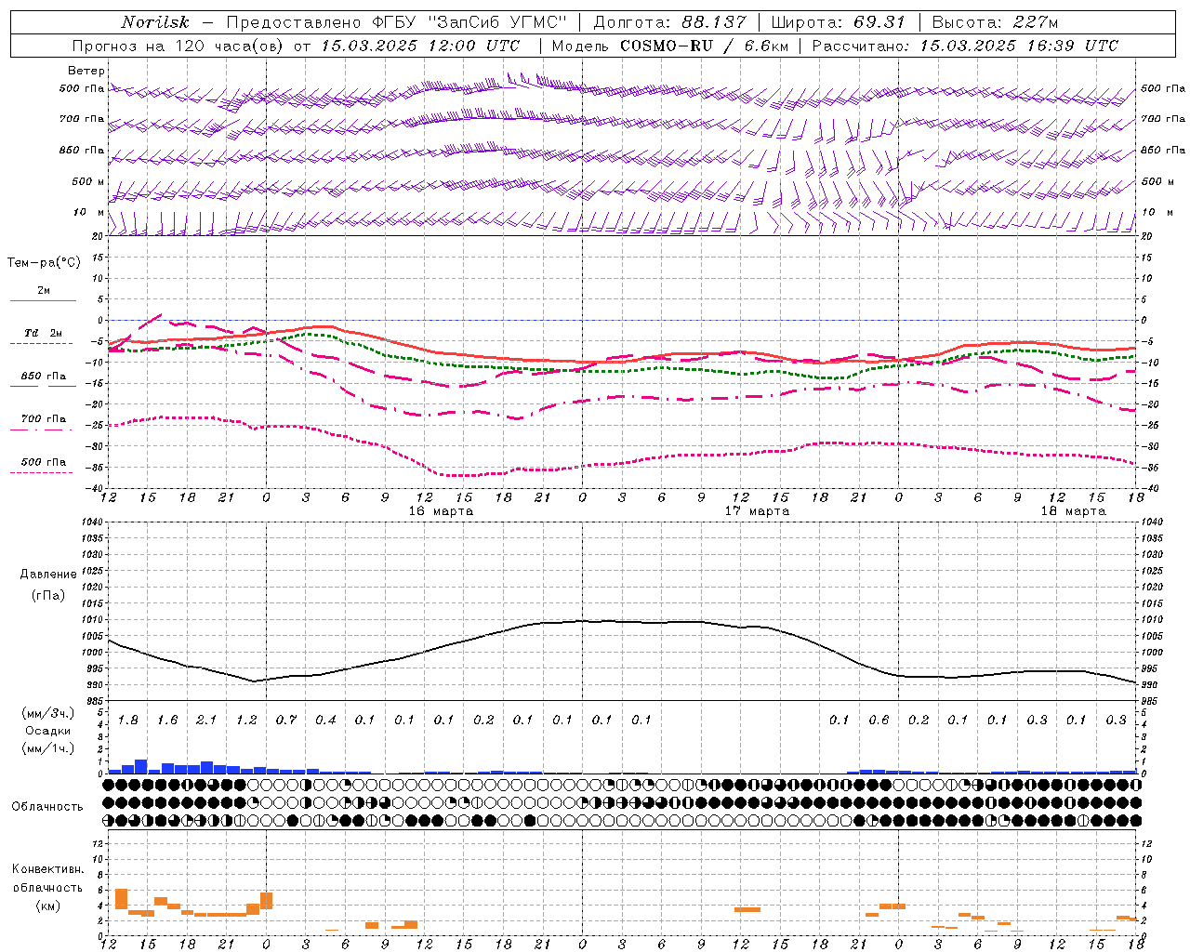The height and width of the screenshot is (952, 1190).
Task: Click the 0.7 precipitation value
Action: pyautogui.click(x=286, y=721)
